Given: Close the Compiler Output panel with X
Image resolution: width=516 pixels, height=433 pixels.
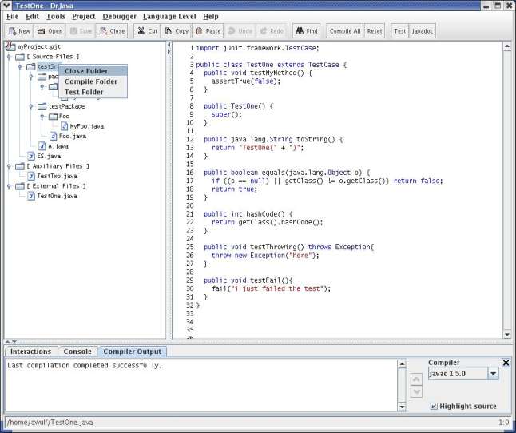Looking at the screenshot, I should coord(506,363).
